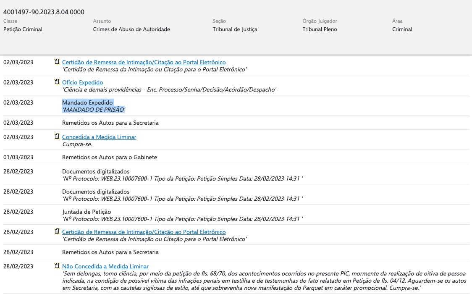Viewport: 472px width, 294px height.
Task: Click document icon for 28/02/2023 Certidão de Remessa
Action: (57, 232)
